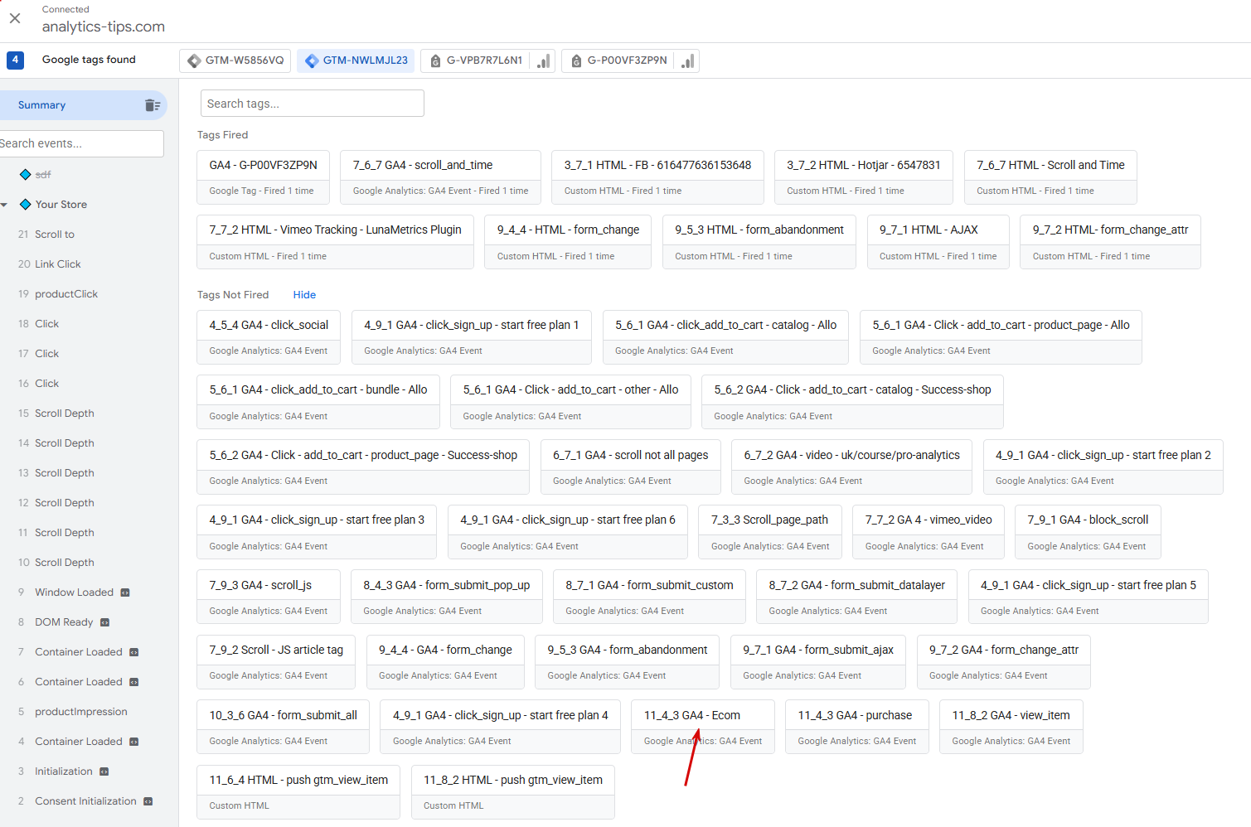
Task: Click the clear events icon beside Summary
Action: pos(153,105)
